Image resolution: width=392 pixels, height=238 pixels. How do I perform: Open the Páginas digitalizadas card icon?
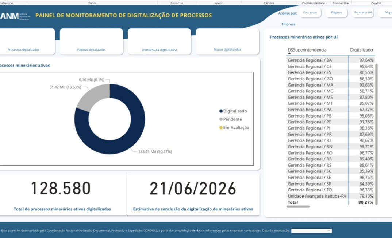91,40
